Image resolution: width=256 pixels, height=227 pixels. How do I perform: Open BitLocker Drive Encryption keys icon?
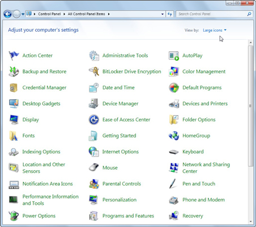(x=94, y=72)
